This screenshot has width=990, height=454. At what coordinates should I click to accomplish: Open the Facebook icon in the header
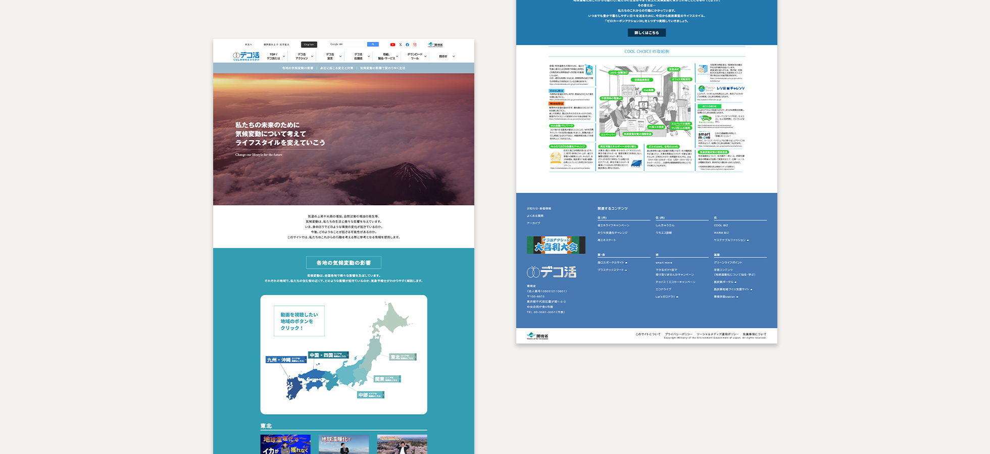coord(408,44)
